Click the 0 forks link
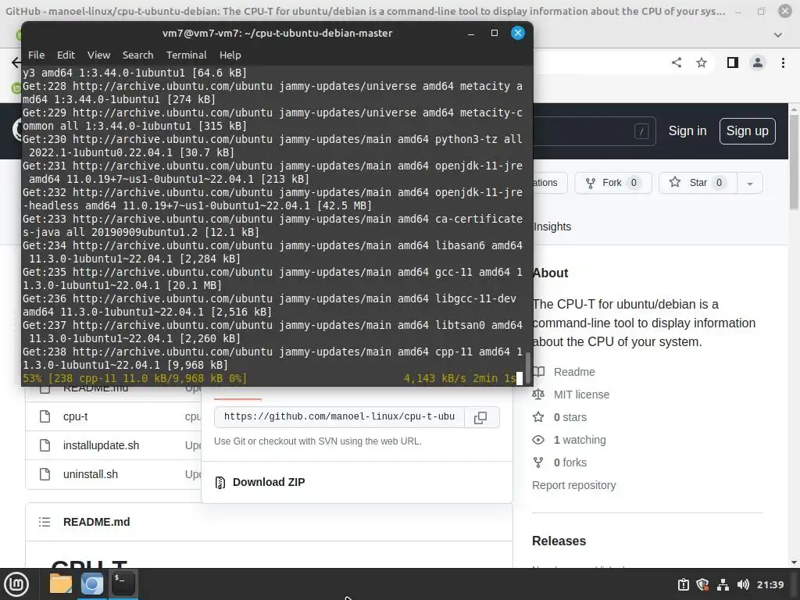 pos(570,462)
